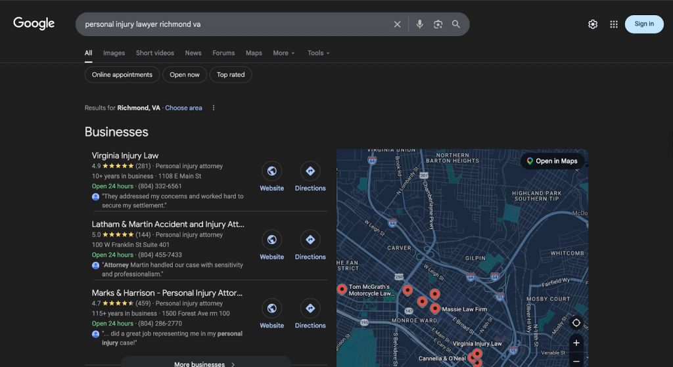Clear the search box with the X icon
Image resolution: width=673 pixels, height=367 pixels.
click(x=397, y=24)
